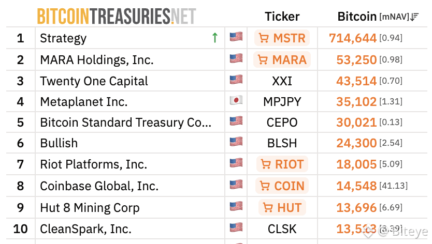
Task: Click the shopping cart MARA ticker badge
Action: click(x=282, y=59)
